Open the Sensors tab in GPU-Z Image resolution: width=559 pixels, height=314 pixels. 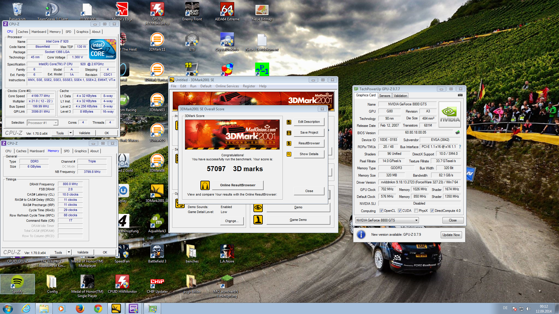point(385,96)
